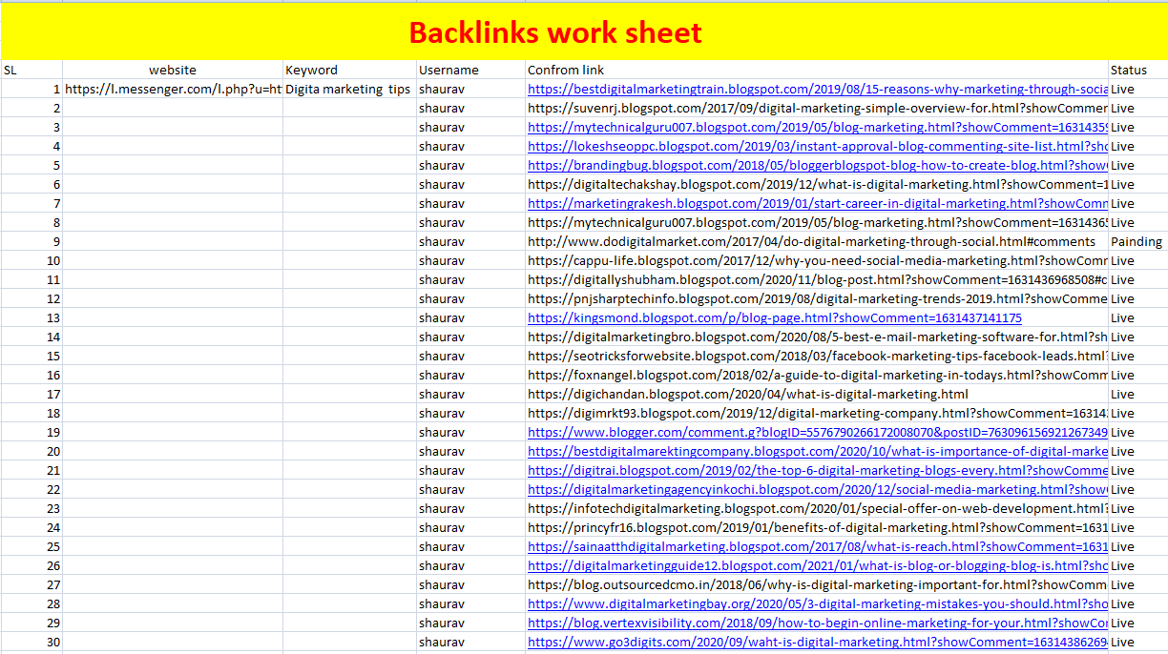Open the go3digits link in row 30

816,642
